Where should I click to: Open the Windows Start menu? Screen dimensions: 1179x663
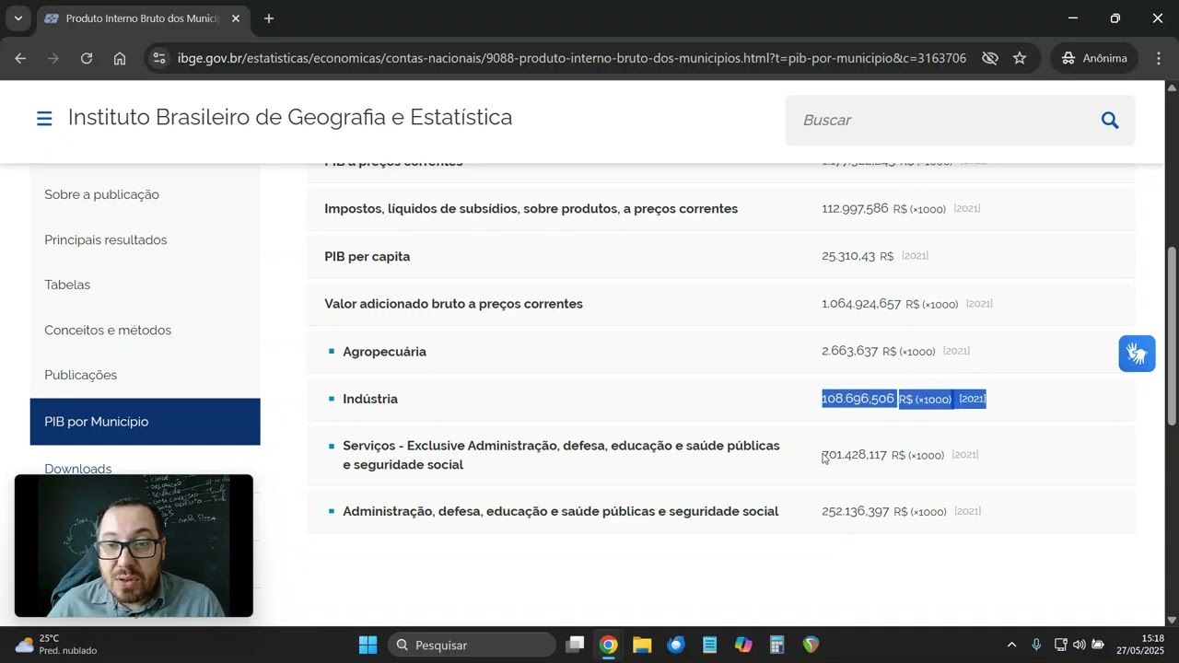(x=368, y=645)
